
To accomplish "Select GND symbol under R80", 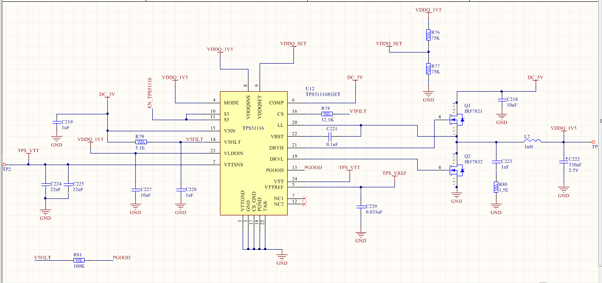I will [x=496, y=209].
